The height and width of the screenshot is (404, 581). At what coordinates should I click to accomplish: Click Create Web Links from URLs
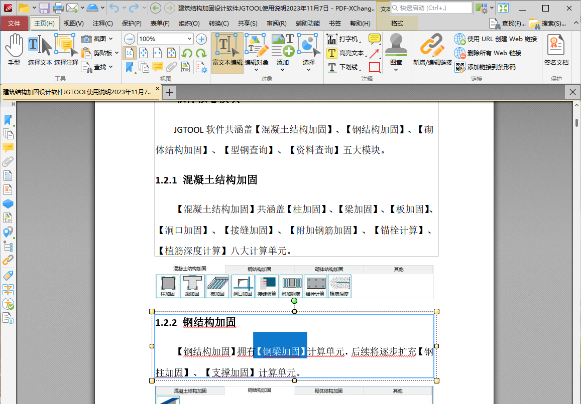tap(496, 39)
